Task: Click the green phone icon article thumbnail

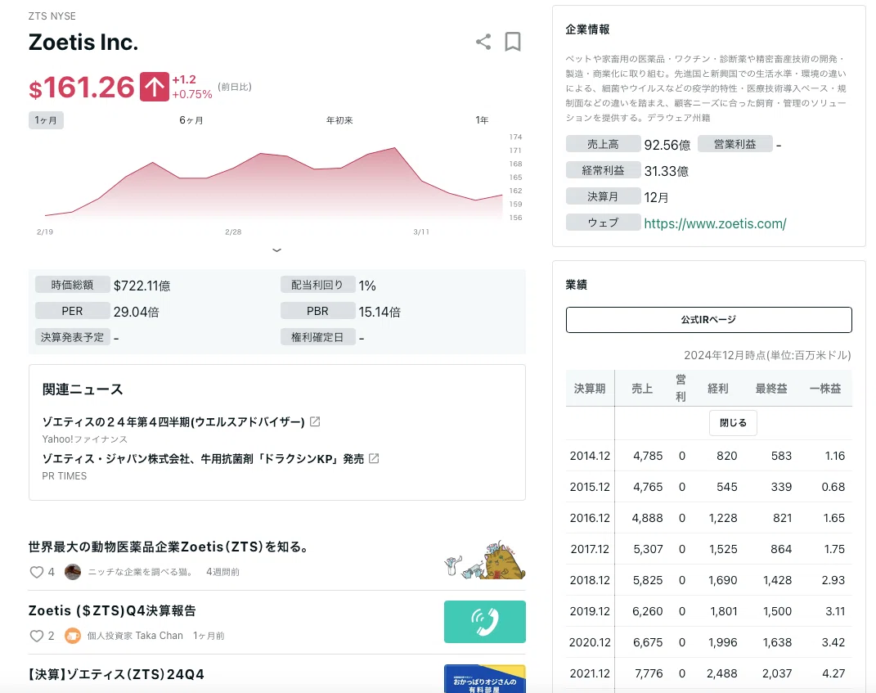Action: coord(485,622)
